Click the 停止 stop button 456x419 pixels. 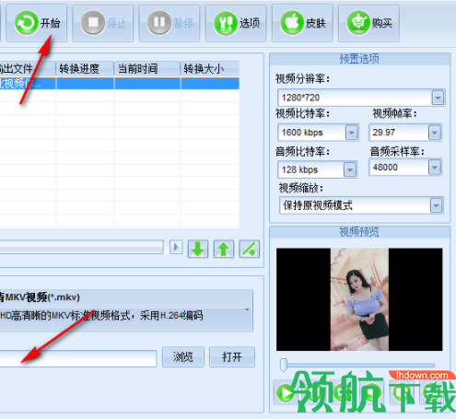click(103, 23)
